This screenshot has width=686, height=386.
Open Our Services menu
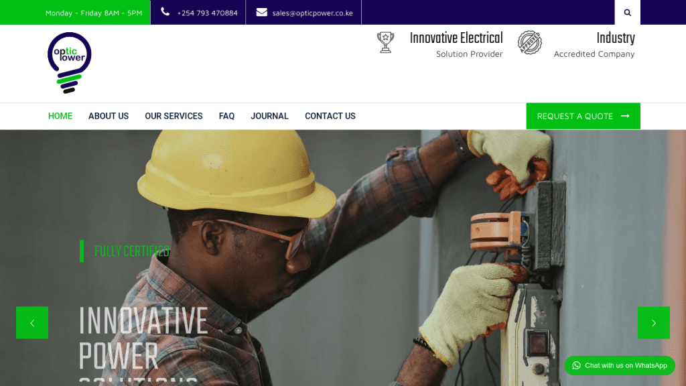pyautogui.click(x=174, y=116)
